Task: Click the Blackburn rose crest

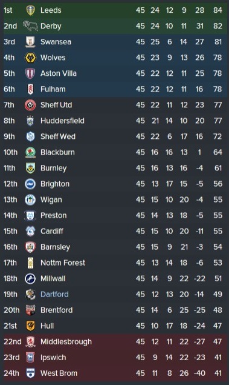Action: point(30,152)
